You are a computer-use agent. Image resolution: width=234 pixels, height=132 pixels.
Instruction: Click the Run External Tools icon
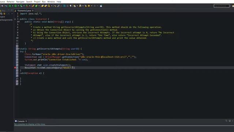pos(27,6)
